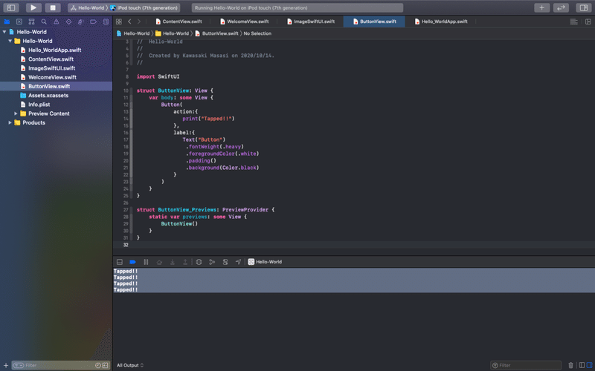Toggle the console pane
This screenshot has height=371, width=595.
point(589,365)
